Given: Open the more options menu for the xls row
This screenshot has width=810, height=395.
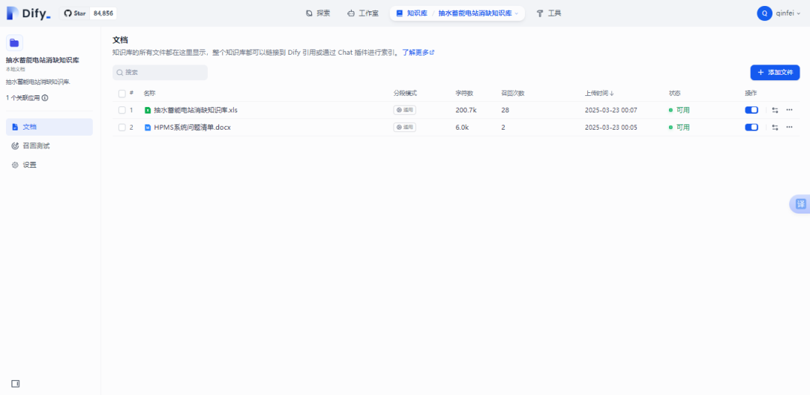Looking at the screenshot, I should [789, 110].
